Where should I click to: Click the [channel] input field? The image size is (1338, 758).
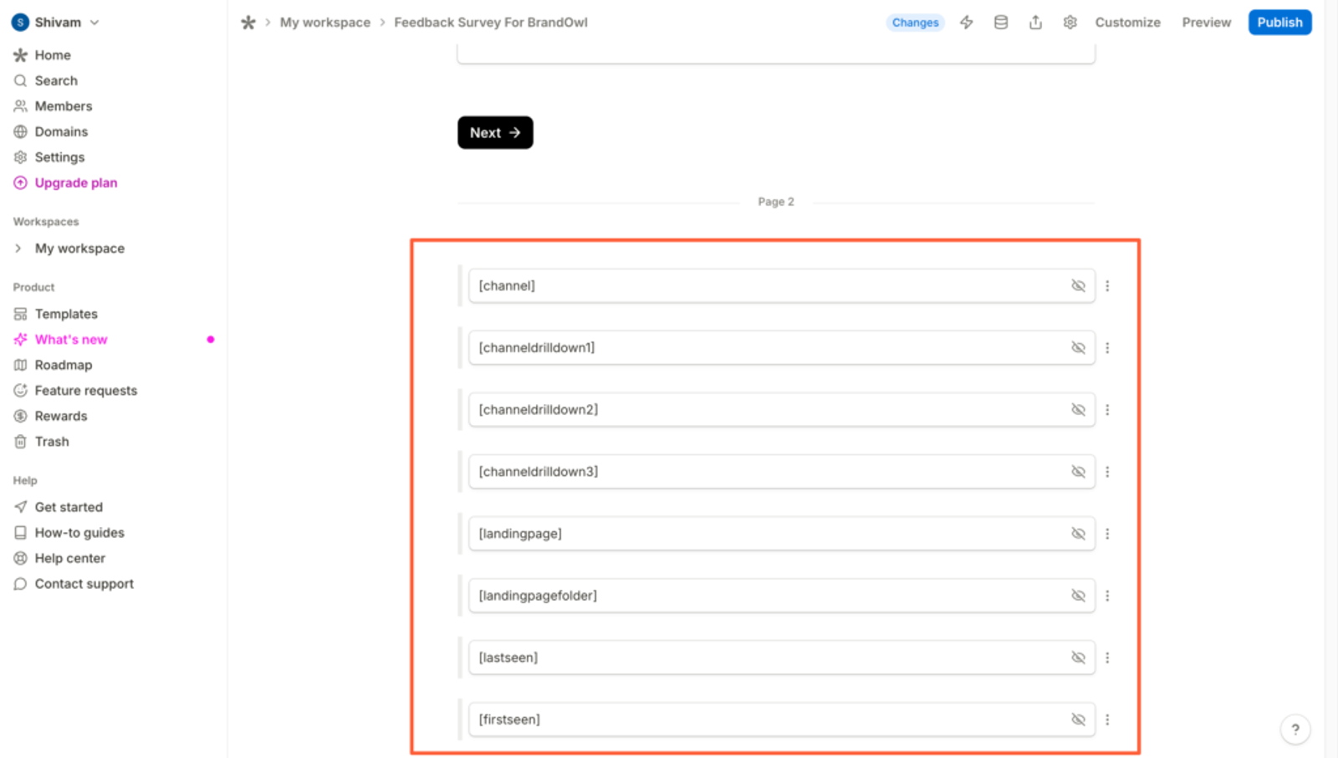click(782, 286)
